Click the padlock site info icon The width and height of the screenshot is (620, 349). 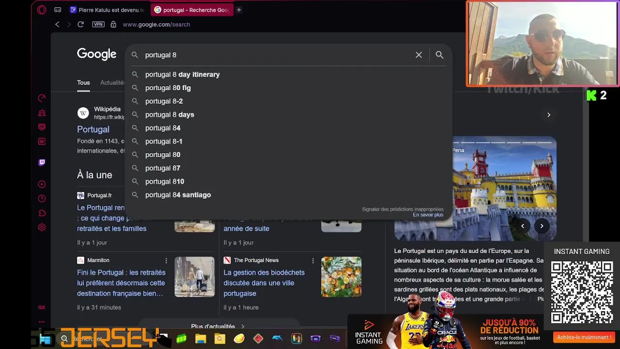pyautogui.click(x=113, y=24)
